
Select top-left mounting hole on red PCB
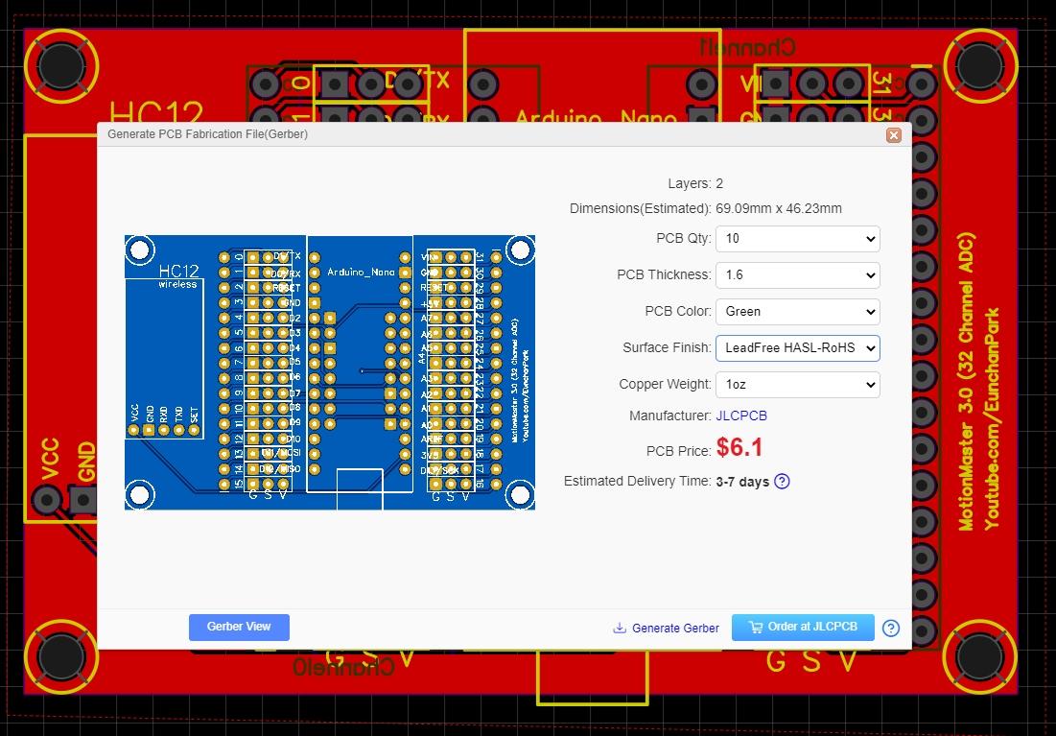(x=61, y=66)
